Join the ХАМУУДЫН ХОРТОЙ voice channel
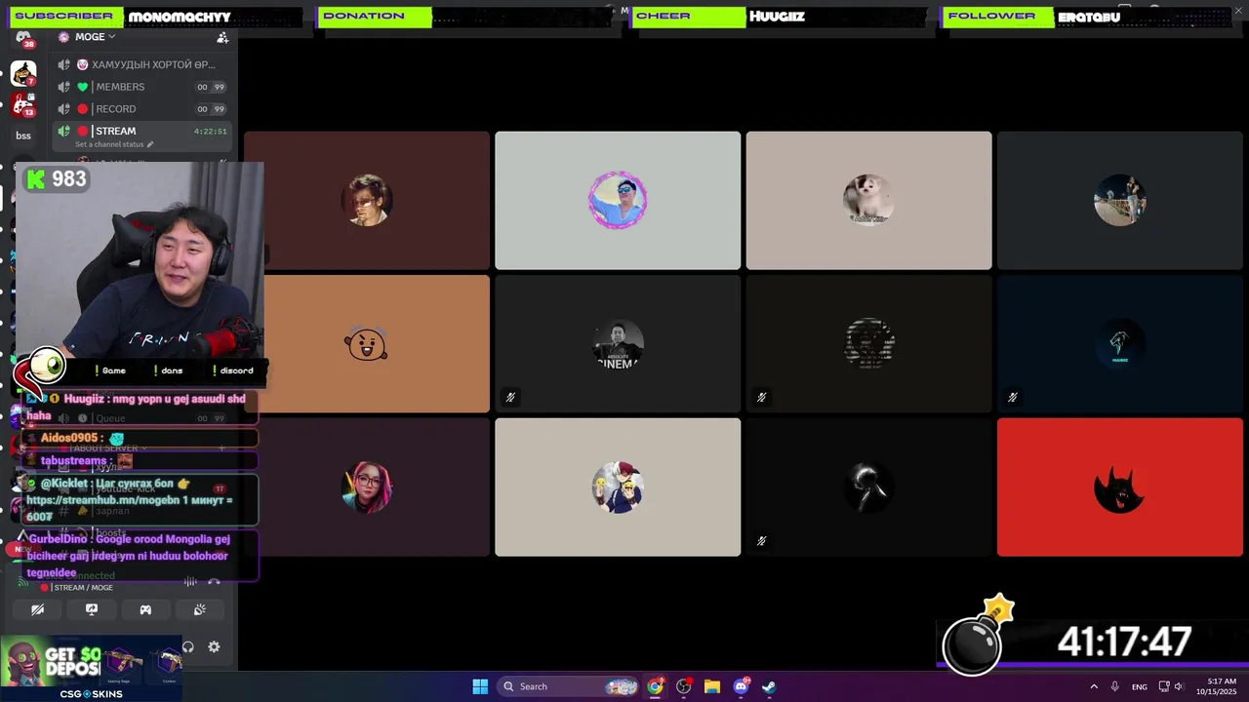This screenshot has width=1249, height=702. click(x=142, y=64)
